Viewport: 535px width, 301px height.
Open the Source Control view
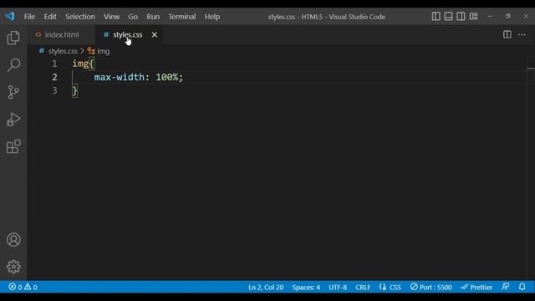[x=13, y=92]
